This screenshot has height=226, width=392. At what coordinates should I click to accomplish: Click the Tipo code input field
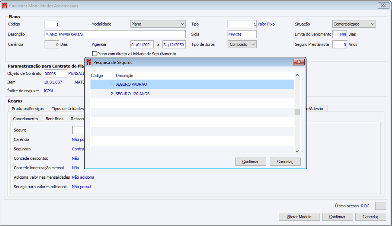click(242, 24)
